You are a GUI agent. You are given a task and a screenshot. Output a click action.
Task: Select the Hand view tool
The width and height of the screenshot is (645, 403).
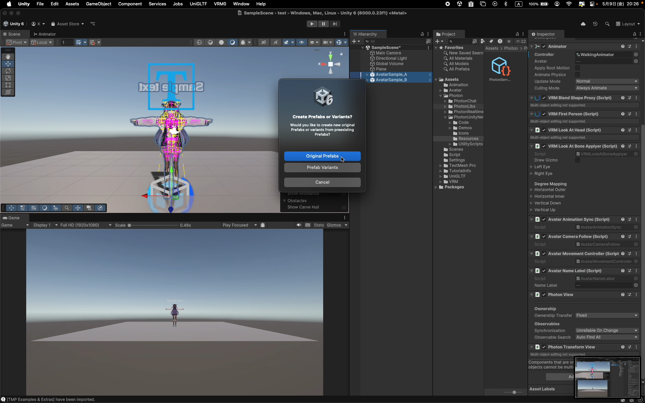click(x=8, y=57)
